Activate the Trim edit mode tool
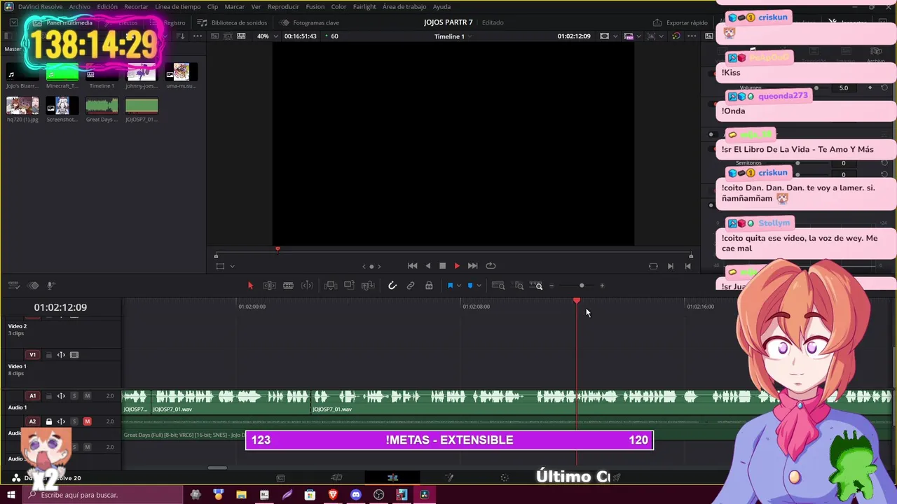The width and height of the screenshot is (897, 504). (x=269, y=286)
